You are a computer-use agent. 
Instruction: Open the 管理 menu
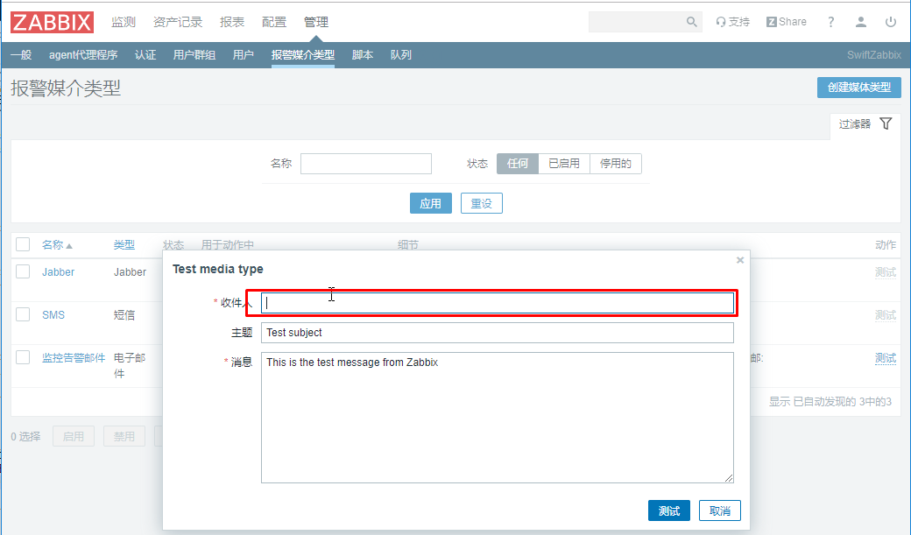316,22
